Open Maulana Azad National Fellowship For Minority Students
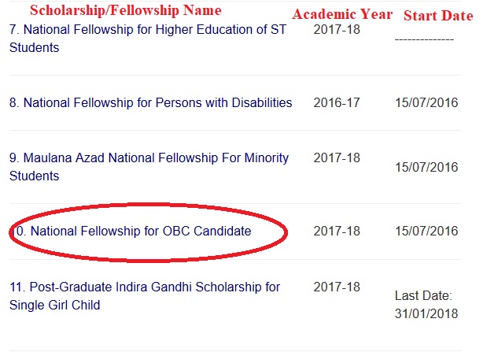498x352 pixels. (x=149, y=167)
